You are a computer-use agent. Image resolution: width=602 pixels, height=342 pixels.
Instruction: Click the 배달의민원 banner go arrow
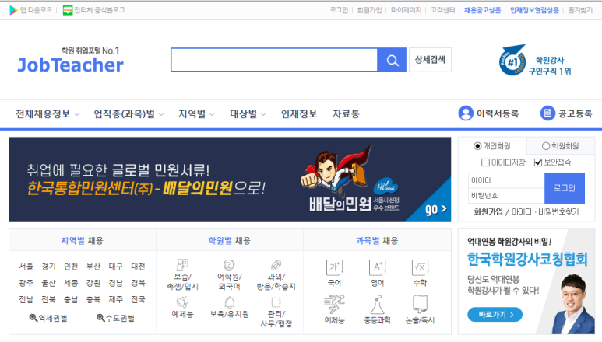[x=436, y=209]
